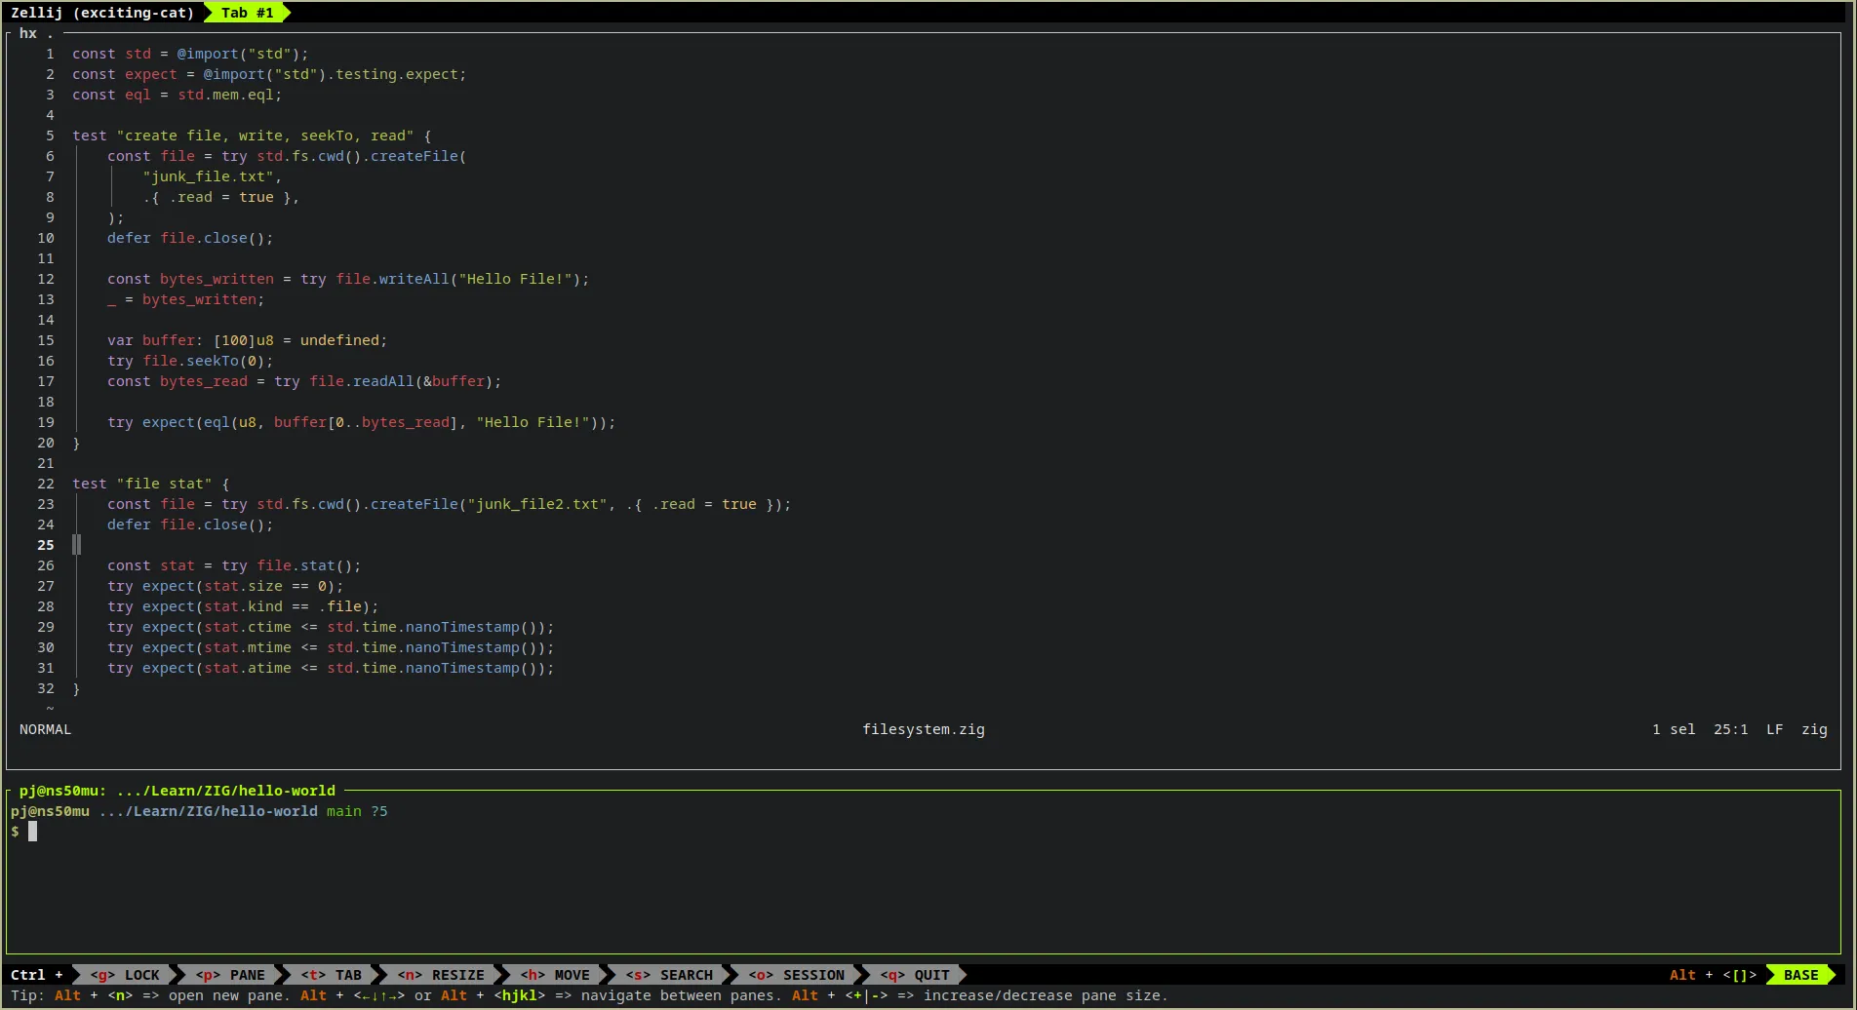This screenshot has width=1857, height=1010.
Task: Click line number 25 in gutter
Action: 46,545
